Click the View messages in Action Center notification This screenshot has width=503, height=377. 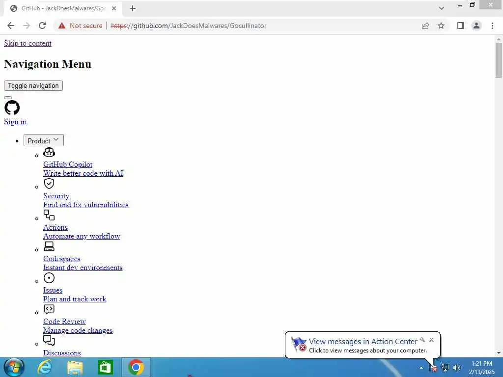[x=363, y=342]
